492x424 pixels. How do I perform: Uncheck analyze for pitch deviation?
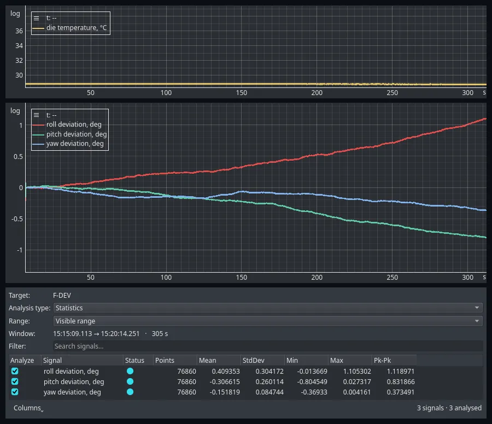coord(15,381)
